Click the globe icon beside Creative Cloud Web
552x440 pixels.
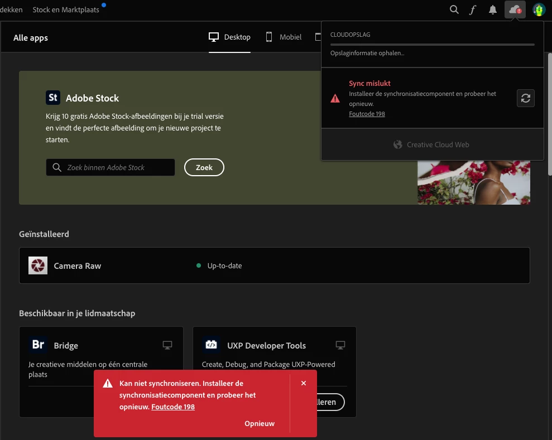[398, 144]
